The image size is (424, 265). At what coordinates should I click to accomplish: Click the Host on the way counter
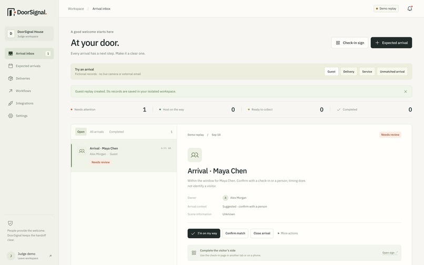(197, 109)
